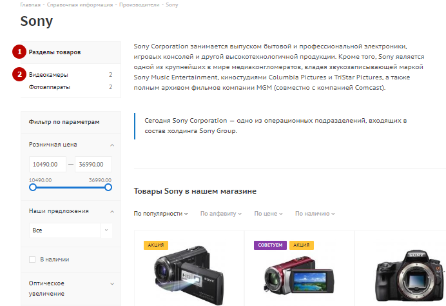Sort products По алфавиту
Viewport: 446px width, 306px height.
pos(220,214)
